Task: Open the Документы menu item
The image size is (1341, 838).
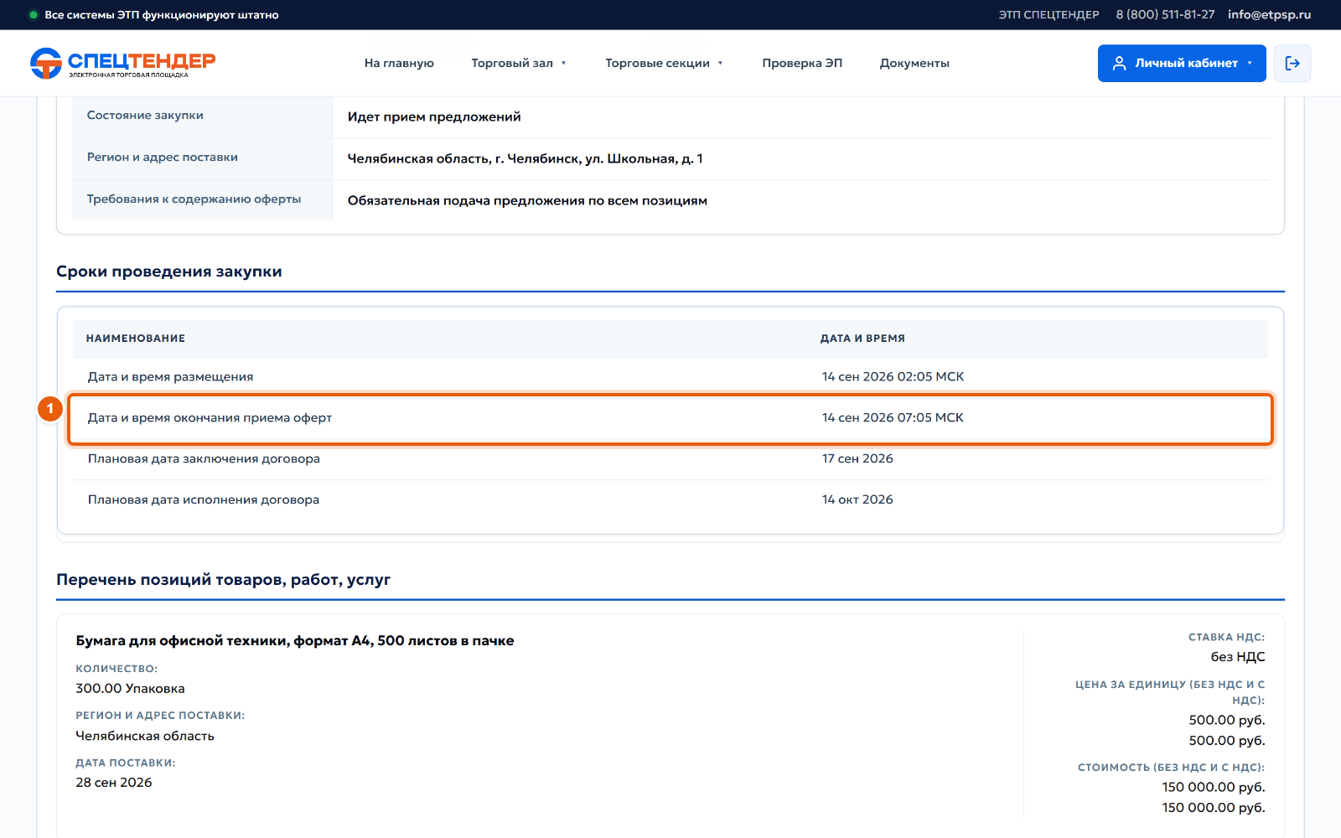Action: 914,63
